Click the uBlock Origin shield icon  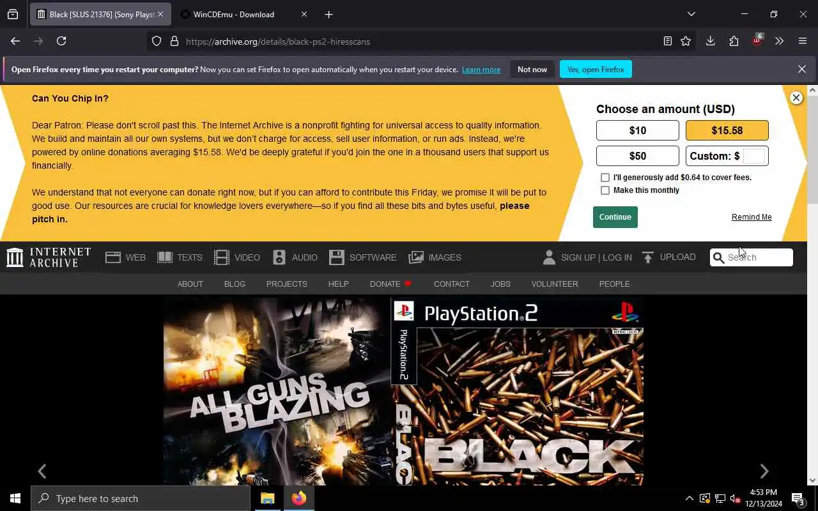pyautogui.click(x=757, y=40)
